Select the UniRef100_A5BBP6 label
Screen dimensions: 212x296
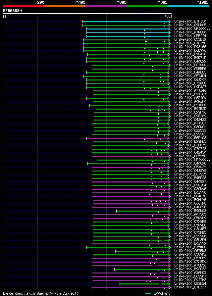coord(190,69)
